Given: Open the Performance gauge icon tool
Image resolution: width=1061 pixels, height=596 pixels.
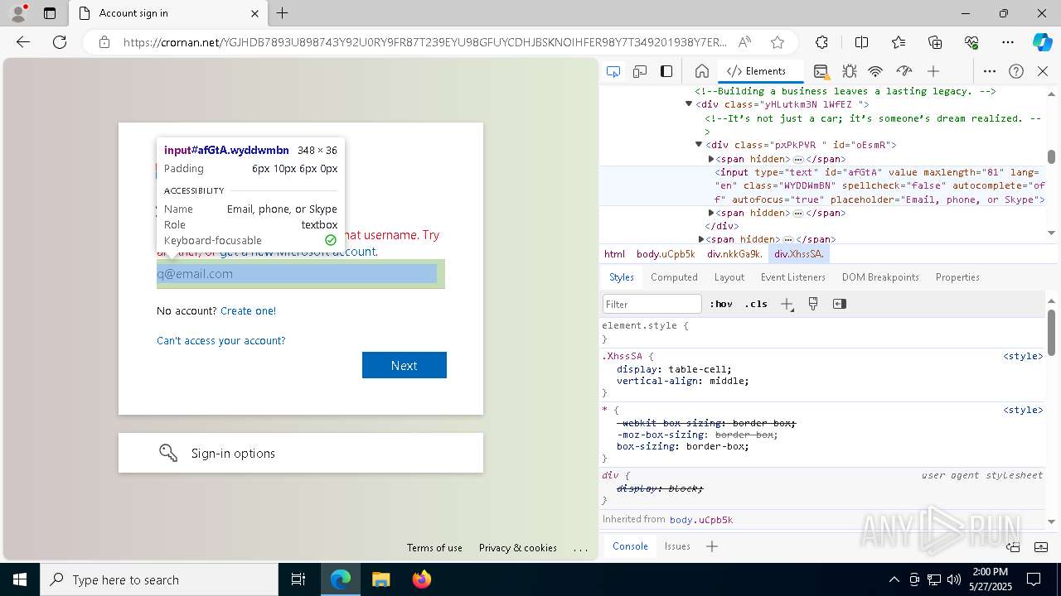Looking at the screenshot, I should 904,71.
